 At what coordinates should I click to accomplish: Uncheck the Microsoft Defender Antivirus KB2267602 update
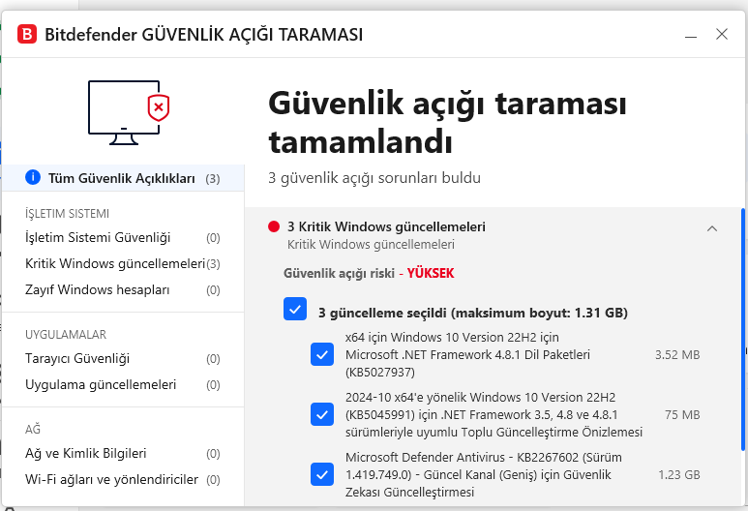pos(322,475)
